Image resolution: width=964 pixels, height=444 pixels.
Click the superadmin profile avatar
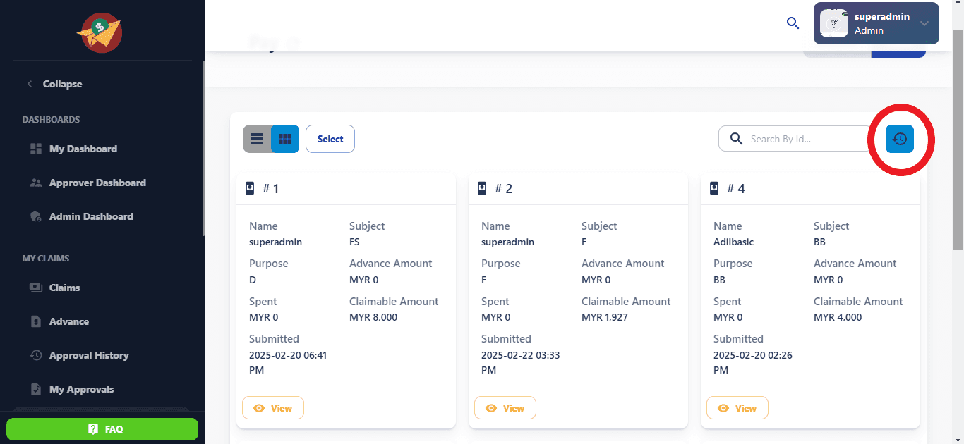[x=833, y=23]
